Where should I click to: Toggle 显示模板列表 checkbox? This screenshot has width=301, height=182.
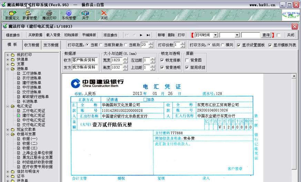[270, 45]
